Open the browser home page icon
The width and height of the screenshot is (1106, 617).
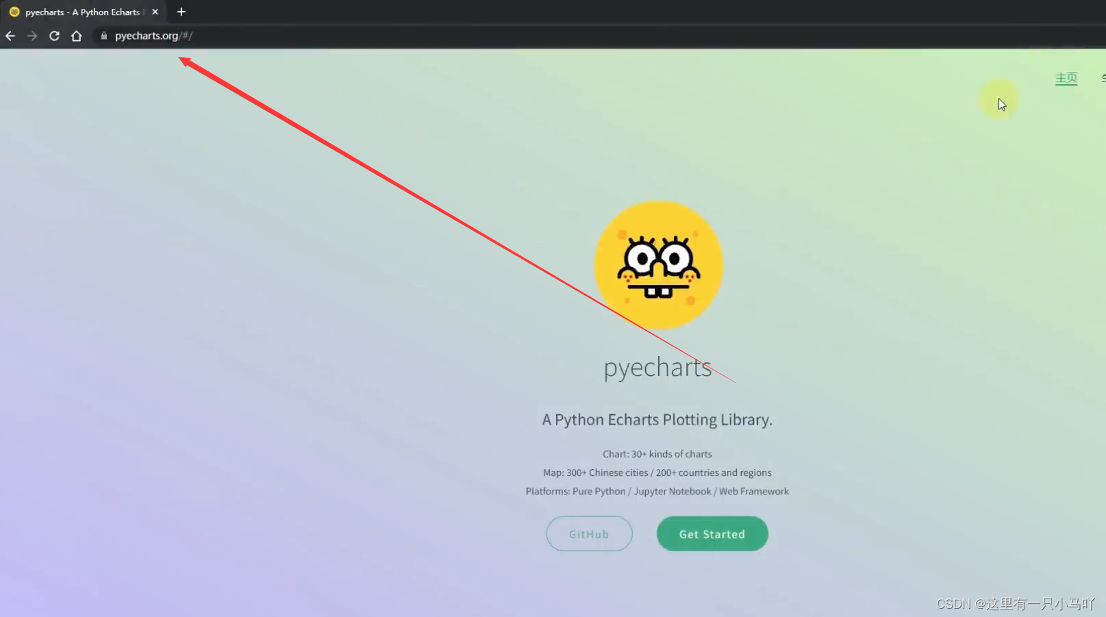coord(77,36)
